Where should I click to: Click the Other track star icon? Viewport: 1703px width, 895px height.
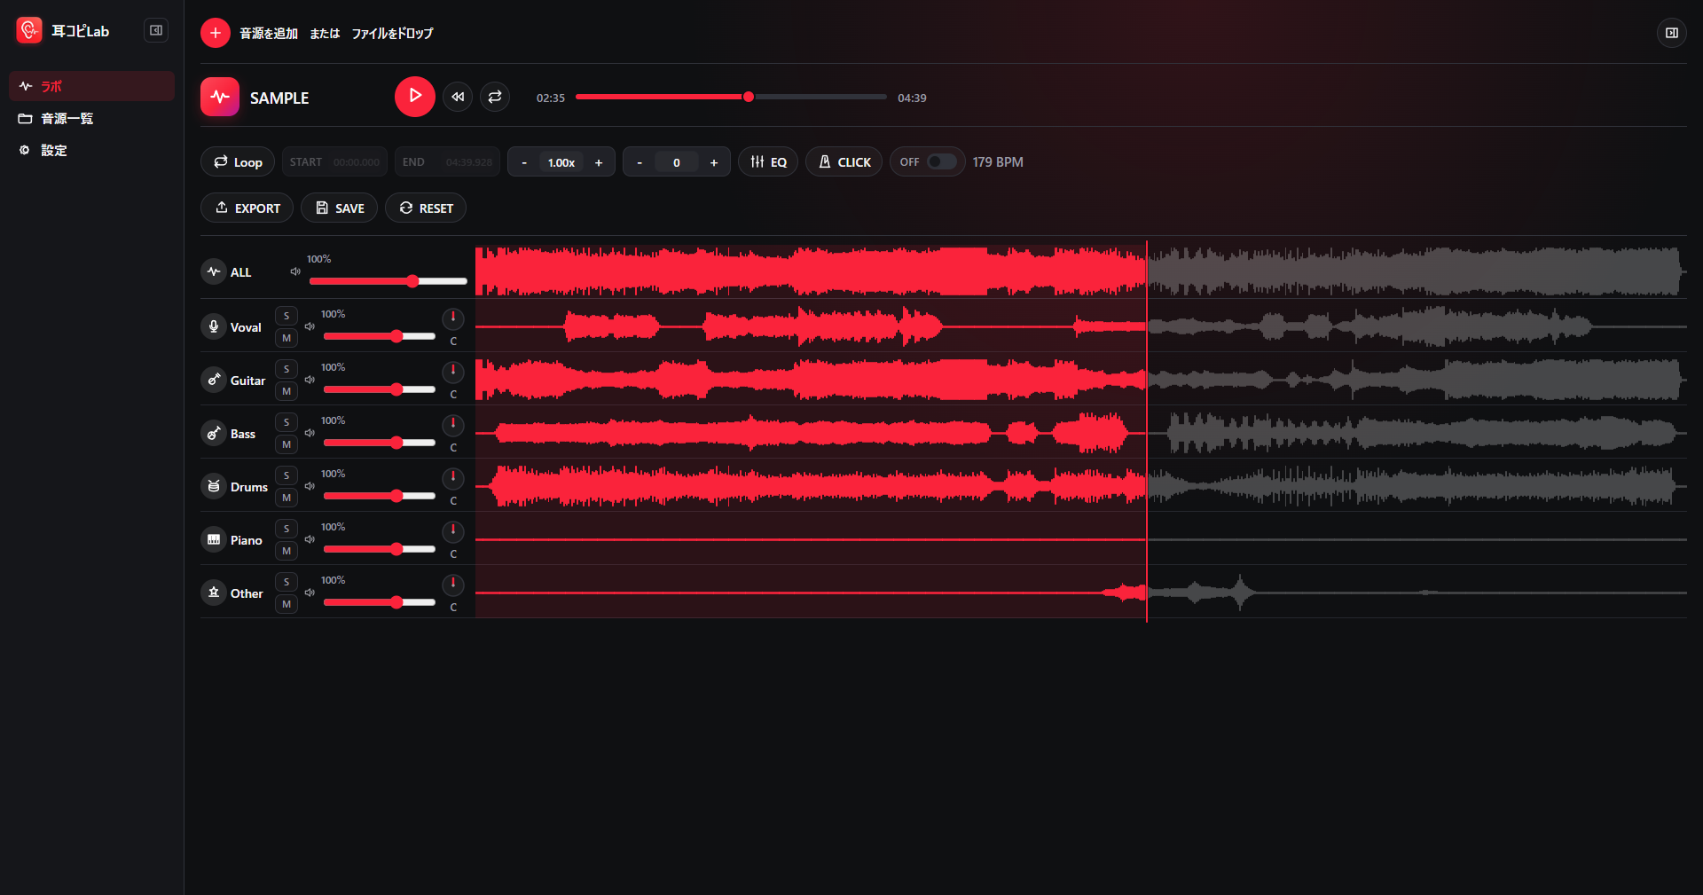(214, 593)
